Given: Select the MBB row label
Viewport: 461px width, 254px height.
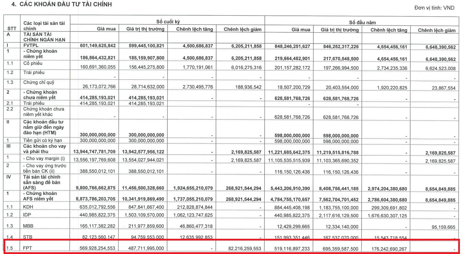Looking at the screenshot, I should coord(29,226).
